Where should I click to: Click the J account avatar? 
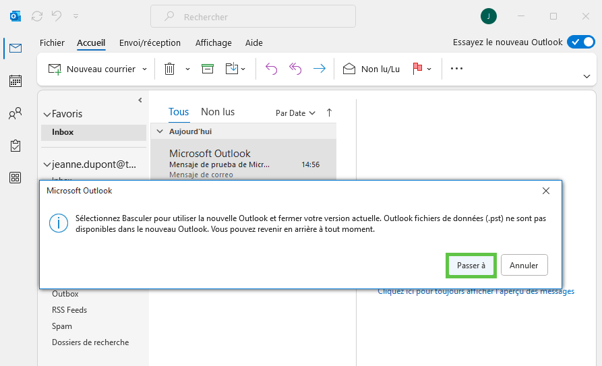(x=488, y=16)
